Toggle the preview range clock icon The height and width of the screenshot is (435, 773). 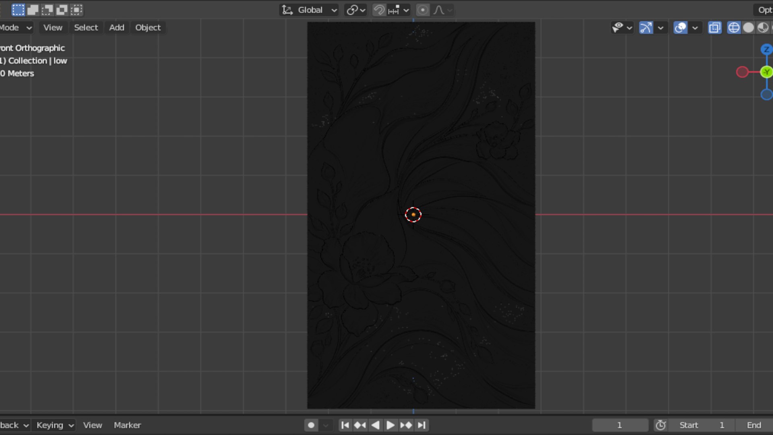tap(661, 425)
